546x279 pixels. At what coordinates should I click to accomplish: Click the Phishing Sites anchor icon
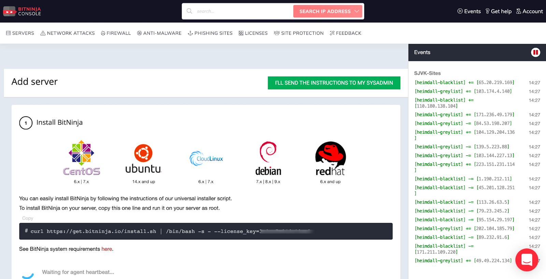pos(190,33)
